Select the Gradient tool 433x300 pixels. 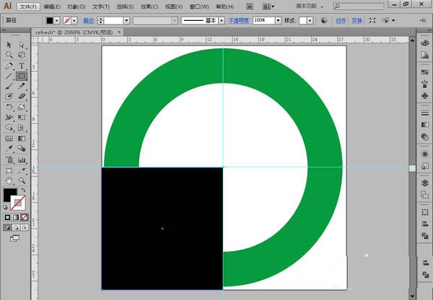tap(22, 138)
